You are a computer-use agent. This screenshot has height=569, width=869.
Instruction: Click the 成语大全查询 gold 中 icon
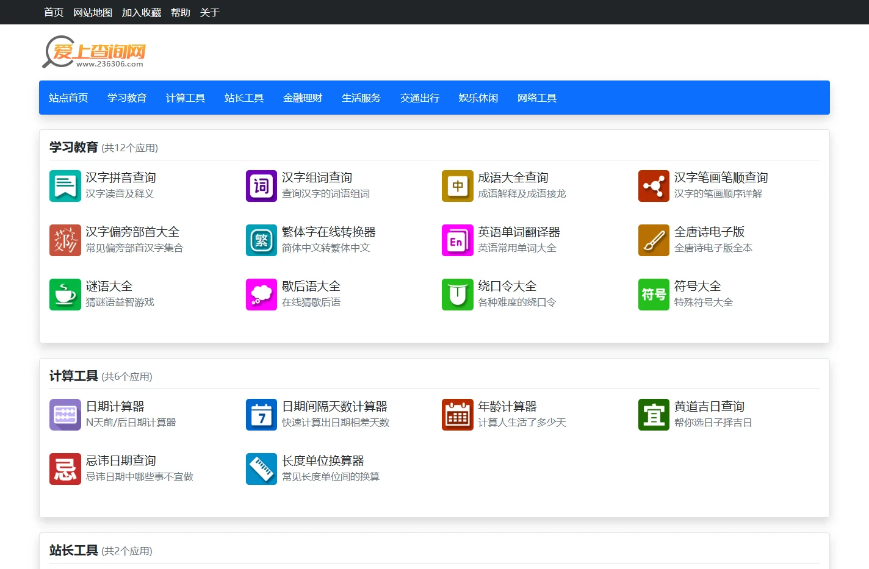point(458,186)
